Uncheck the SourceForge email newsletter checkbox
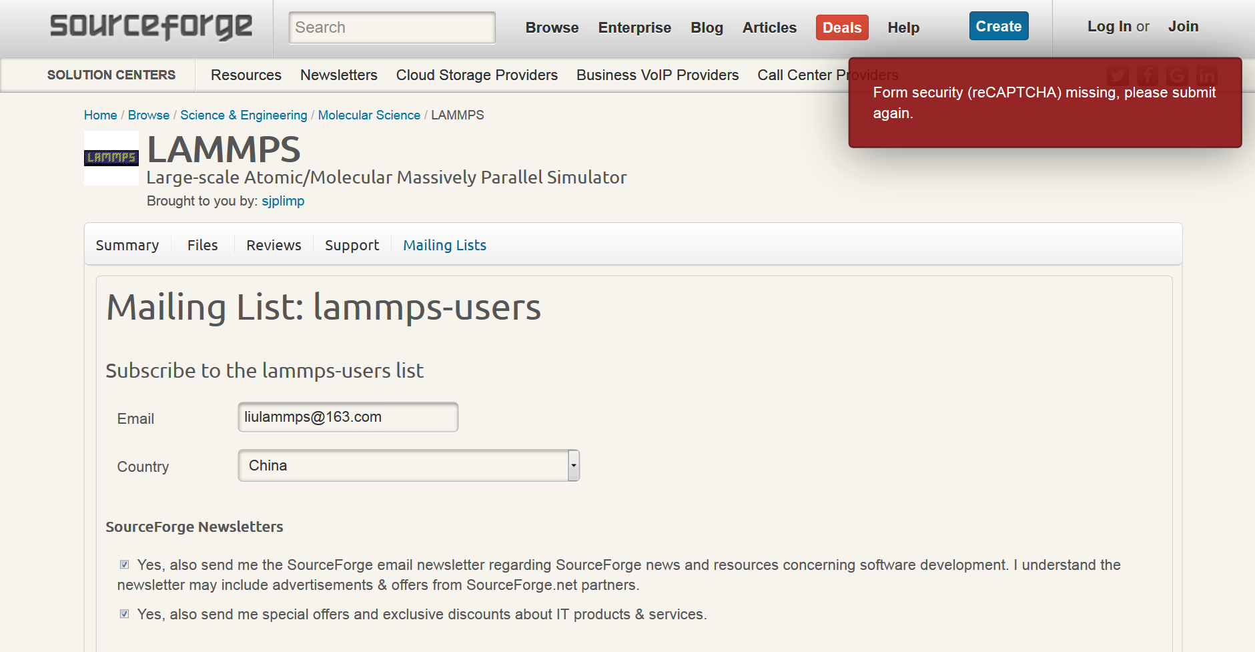This screenshot has width=1255, height=652. coord(124,565)
